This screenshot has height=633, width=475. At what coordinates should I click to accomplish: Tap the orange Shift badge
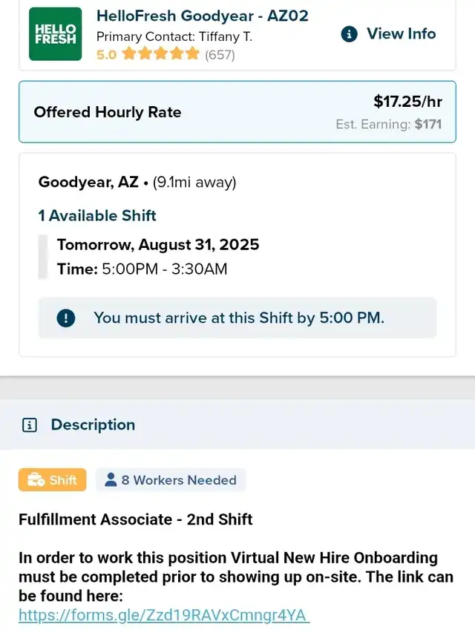tap(52, 480)
